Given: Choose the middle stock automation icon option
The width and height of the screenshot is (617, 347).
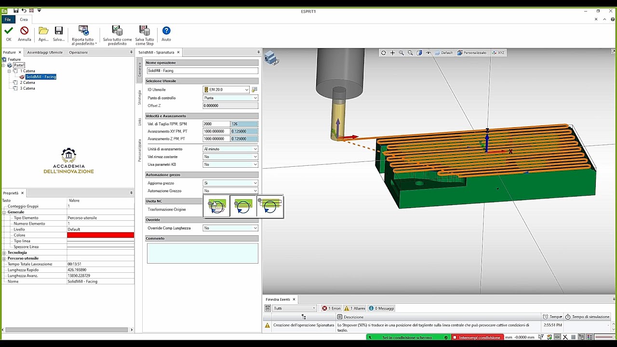Looking at the screenshot, I should tap(243, 206).
